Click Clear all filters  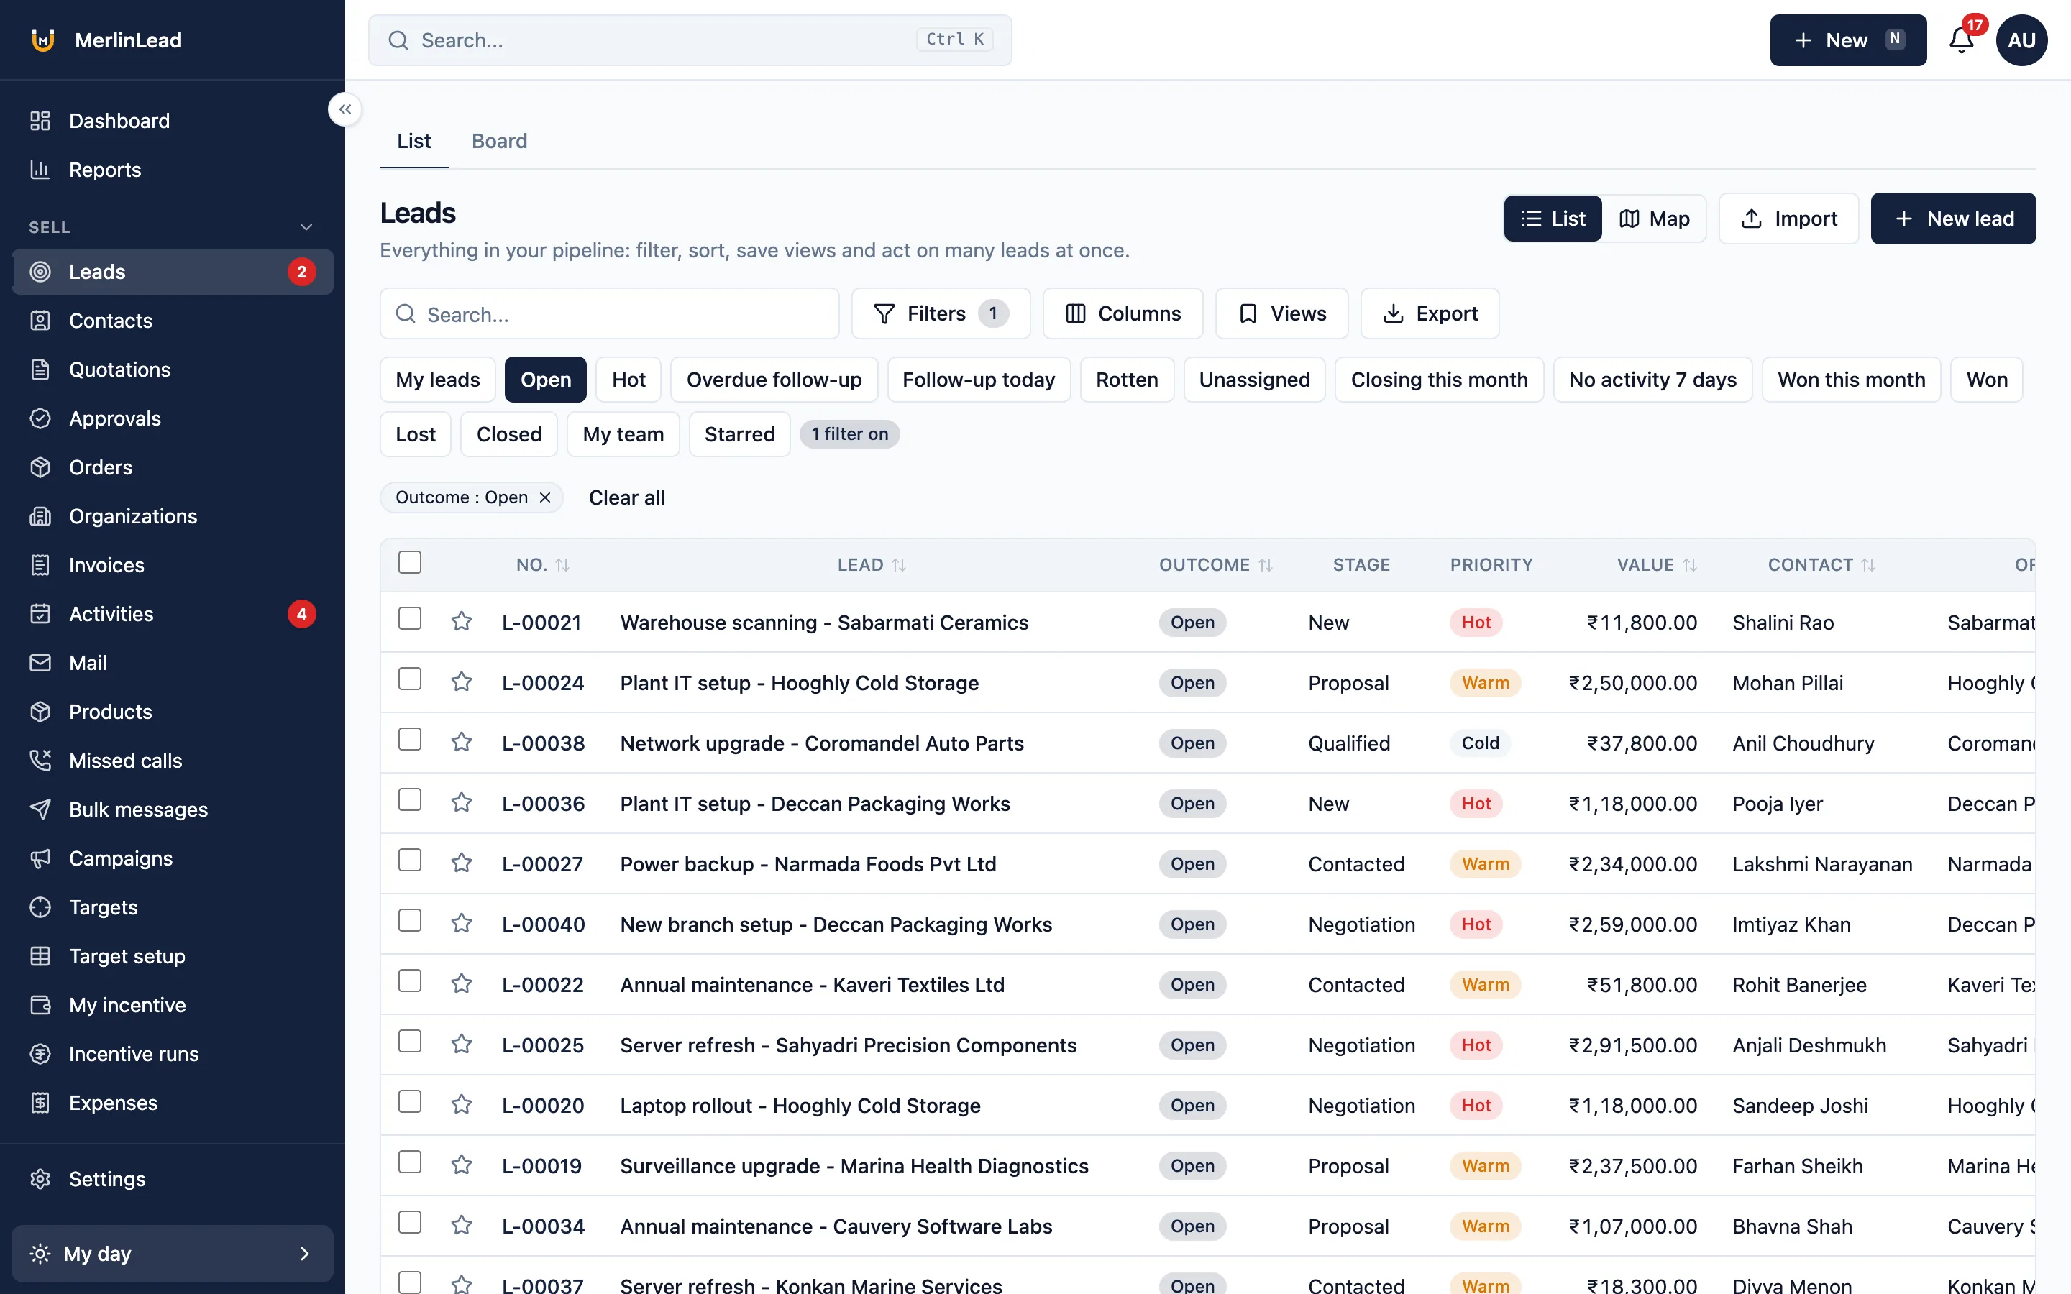(626, 497)
